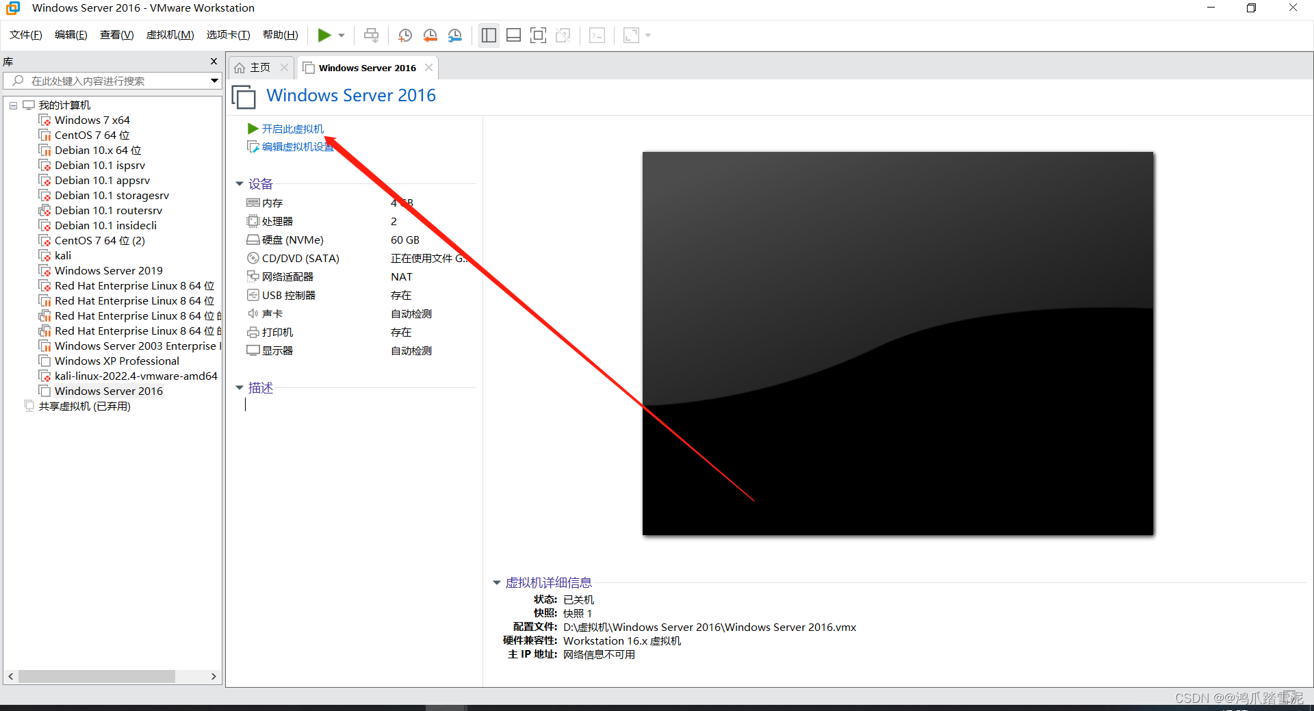Select Windows Server 2016 in library tree

tap(108, 391)
